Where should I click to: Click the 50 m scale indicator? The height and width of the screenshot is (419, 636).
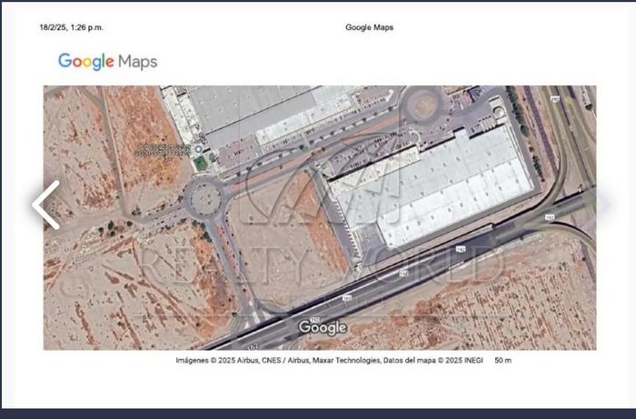click(x=502, y=361)
